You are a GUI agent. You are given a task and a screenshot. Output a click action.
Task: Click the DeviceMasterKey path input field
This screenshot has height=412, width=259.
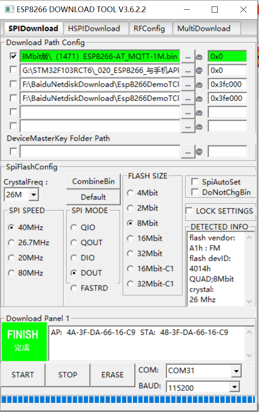[100, 152]
